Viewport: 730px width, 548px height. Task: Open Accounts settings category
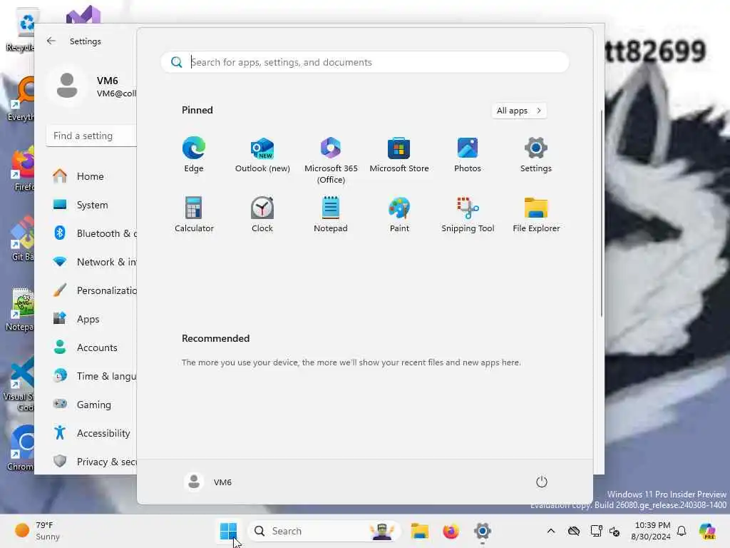point(91,347)
